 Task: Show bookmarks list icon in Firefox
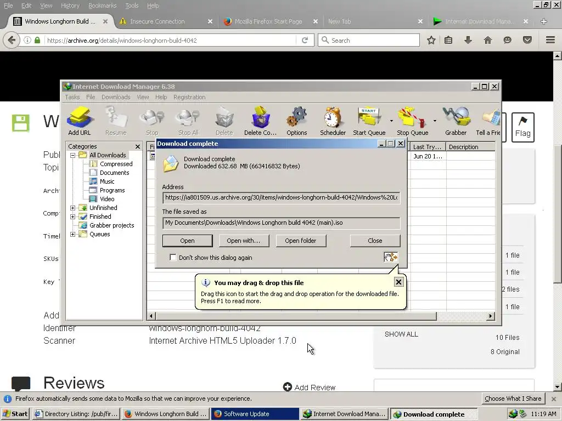point(448,40)
